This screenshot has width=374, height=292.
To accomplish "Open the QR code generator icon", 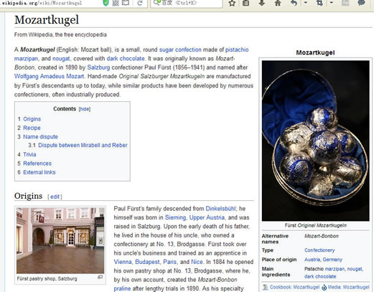I will 116,3.
